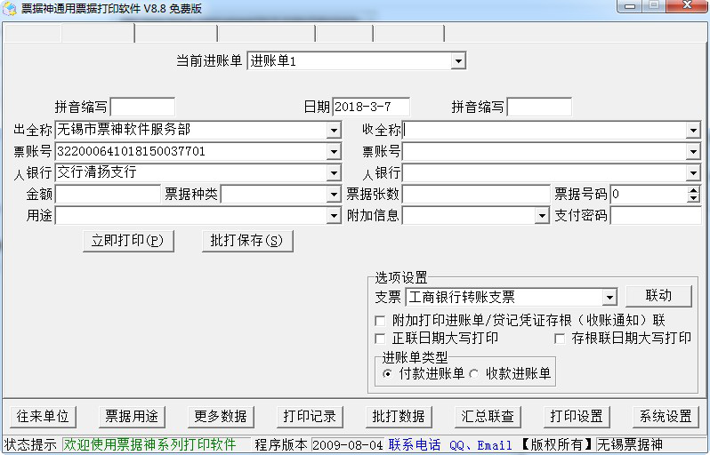Minimize the 票据神 window
This screenshot has width=710, height=455.
631,6
